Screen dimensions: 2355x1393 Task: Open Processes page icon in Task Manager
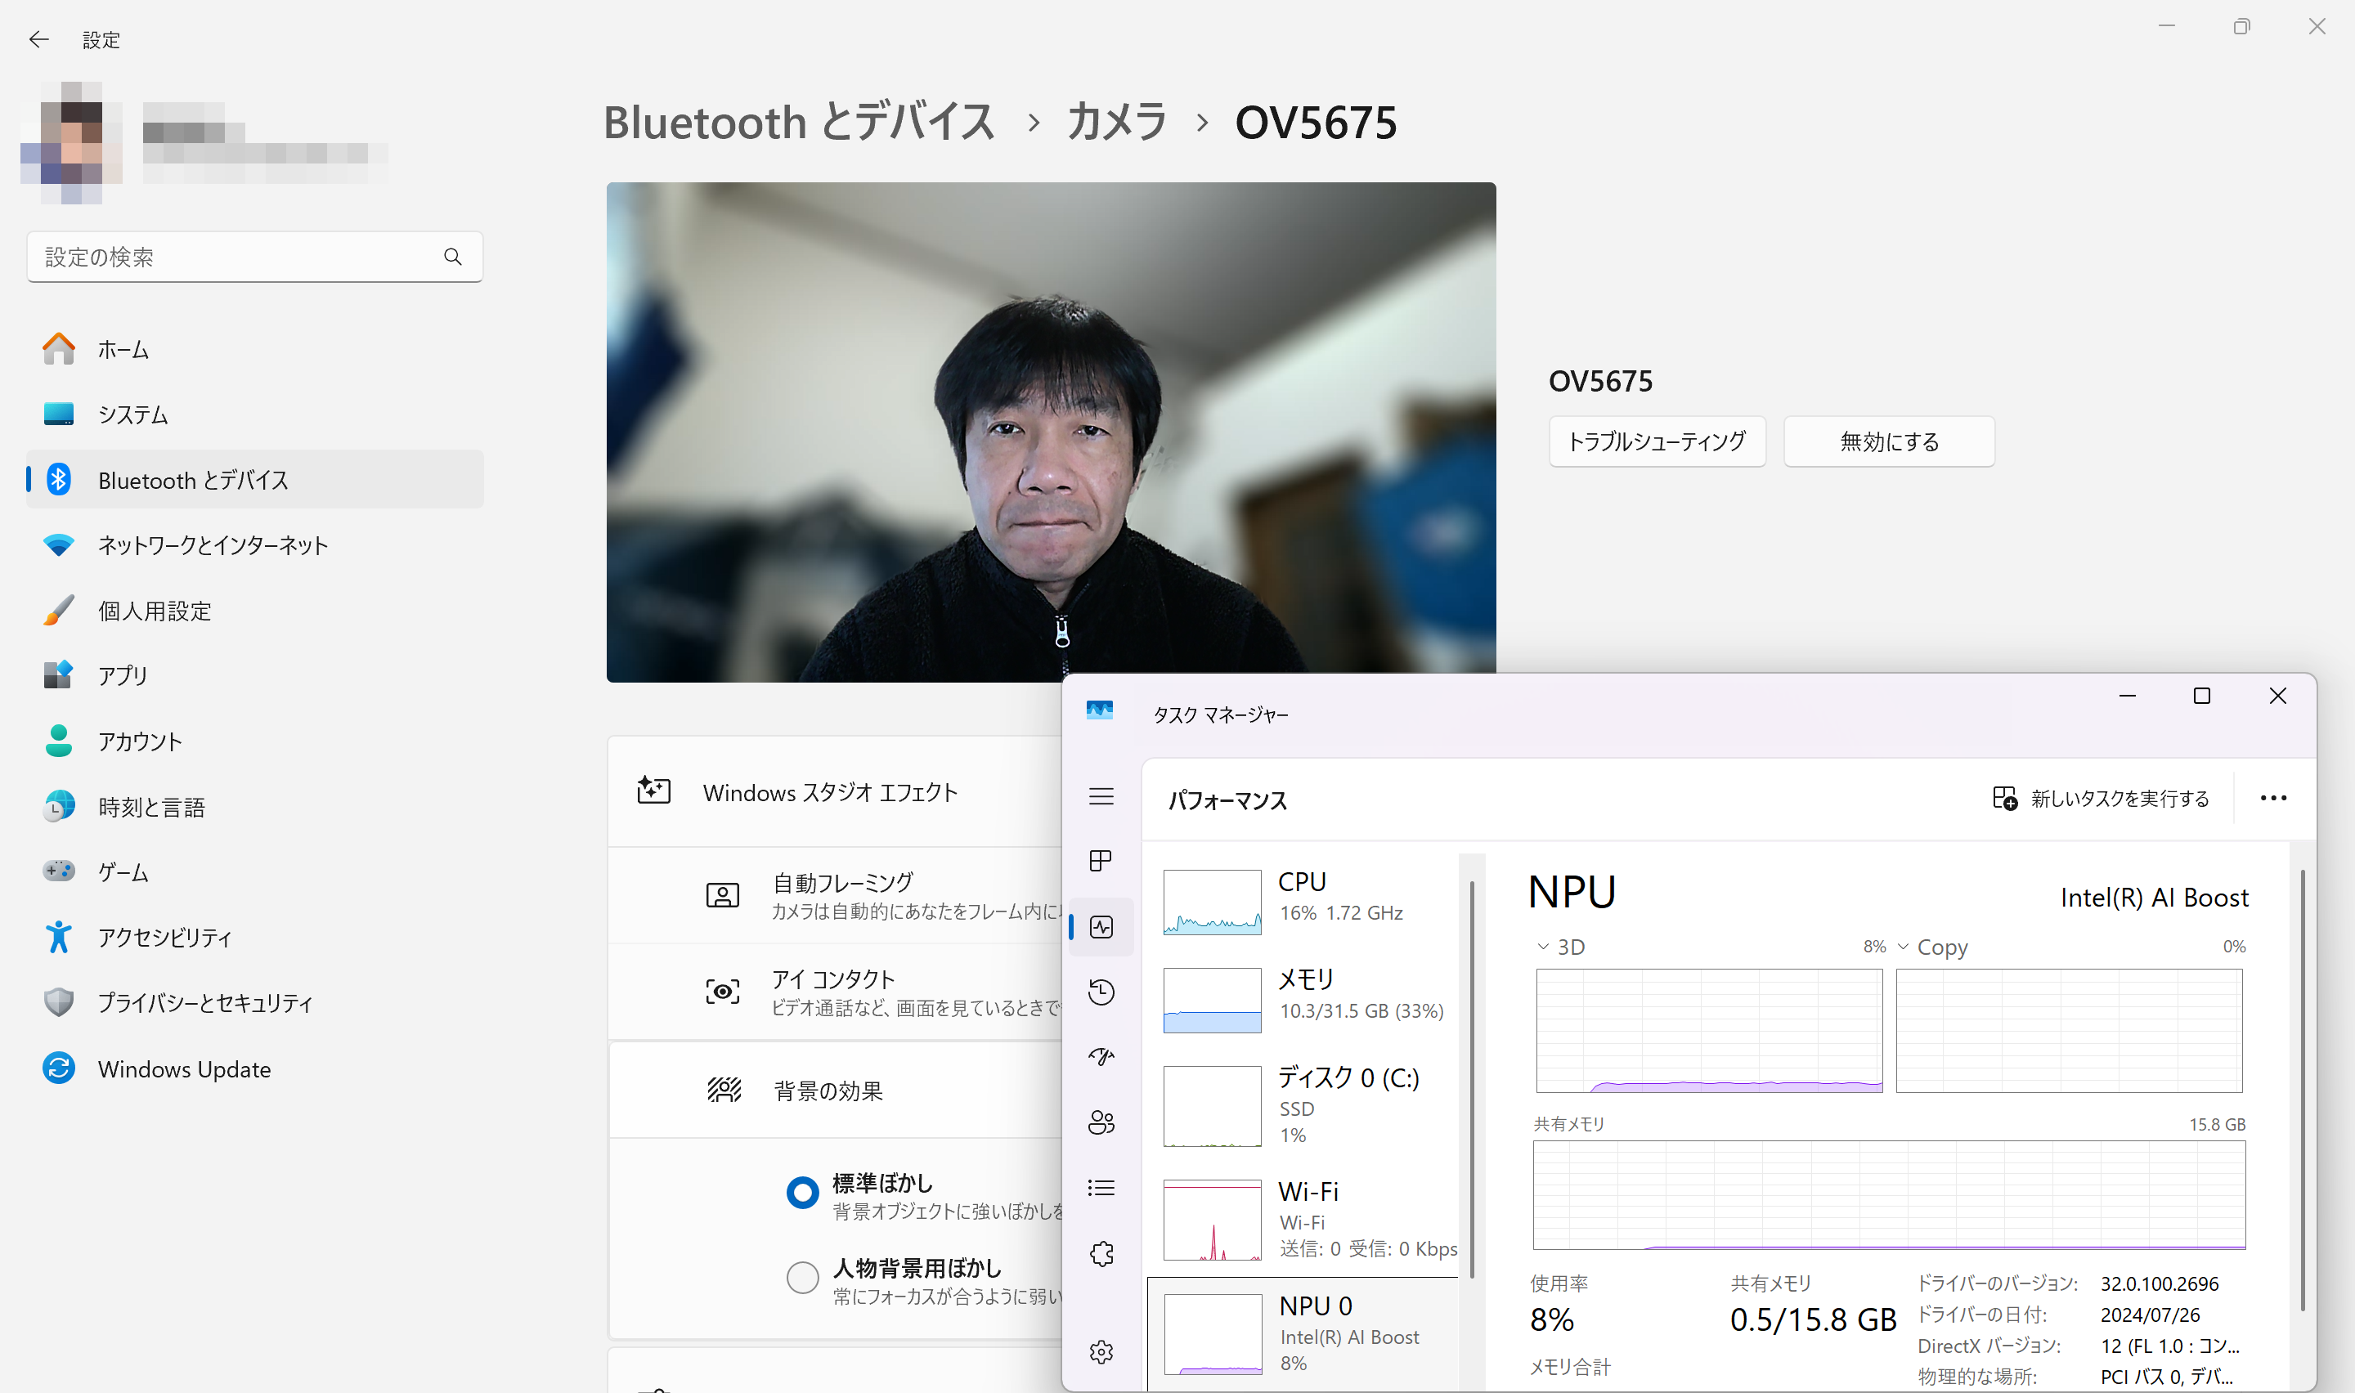point(1101,861)
